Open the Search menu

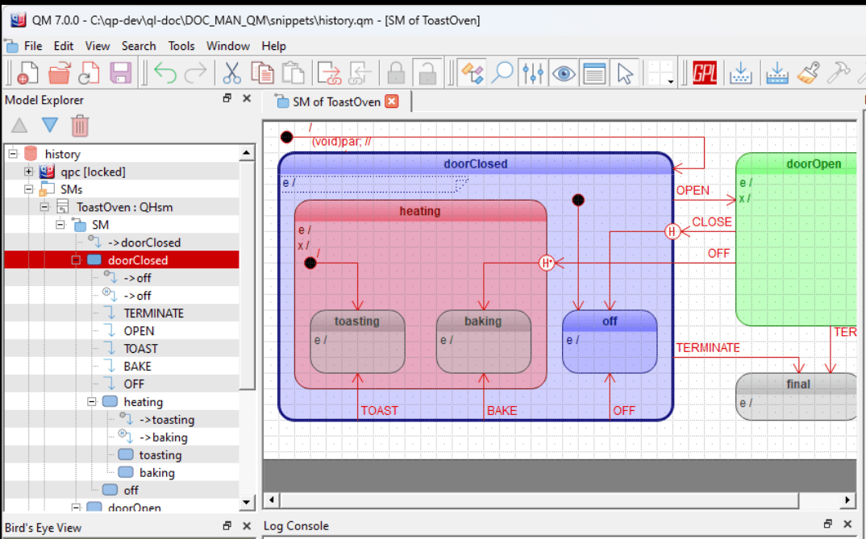139,46
